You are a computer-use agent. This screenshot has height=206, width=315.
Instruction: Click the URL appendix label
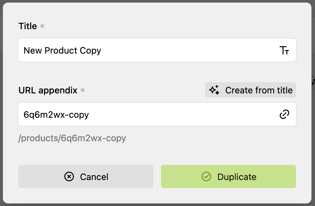pos(48,90)
